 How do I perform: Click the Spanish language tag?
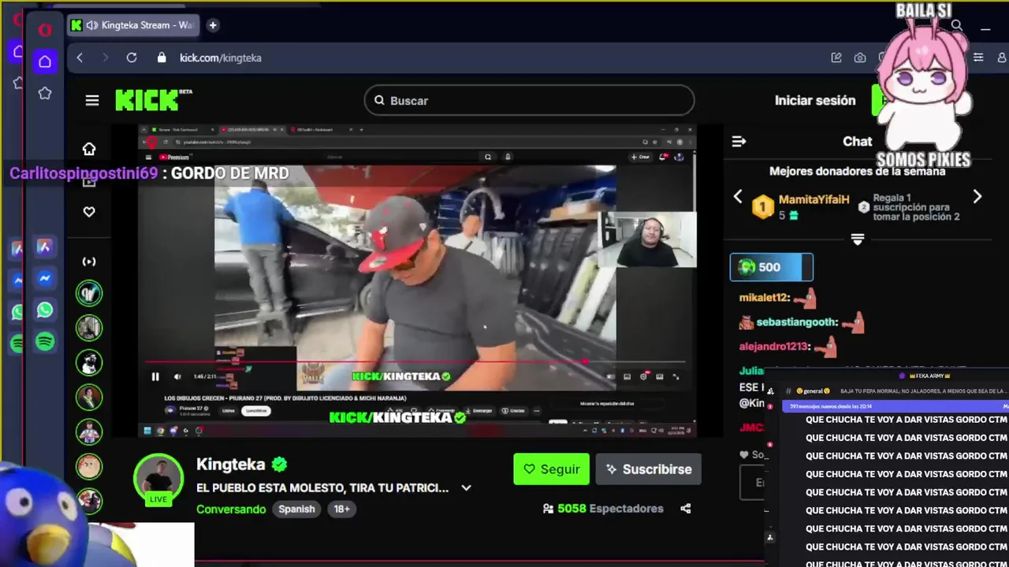click(296, 509)
